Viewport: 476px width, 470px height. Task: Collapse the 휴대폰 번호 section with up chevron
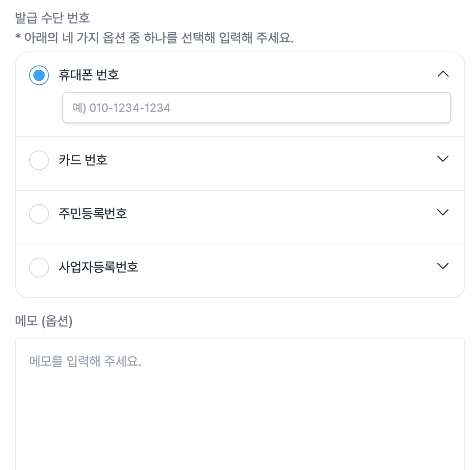443,74
